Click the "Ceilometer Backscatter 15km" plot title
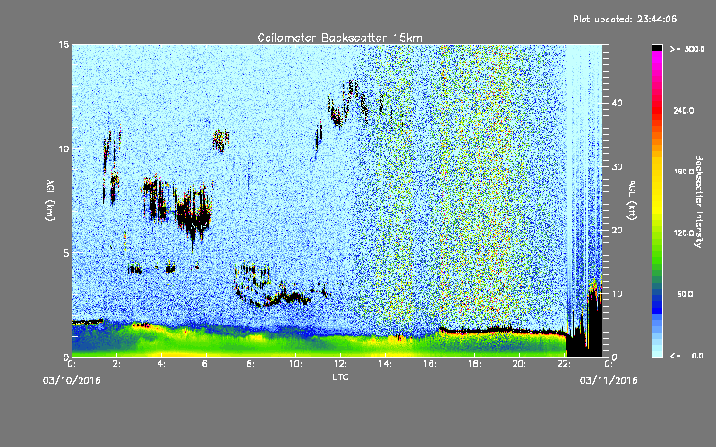716x447 pixels. pos(339,38)
